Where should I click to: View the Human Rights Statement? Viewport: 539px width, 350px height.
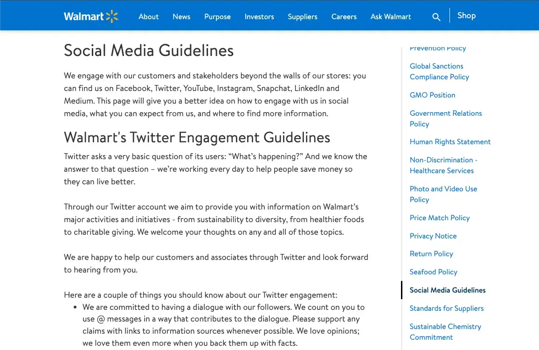pyautogui.click(x=450, y=142)
